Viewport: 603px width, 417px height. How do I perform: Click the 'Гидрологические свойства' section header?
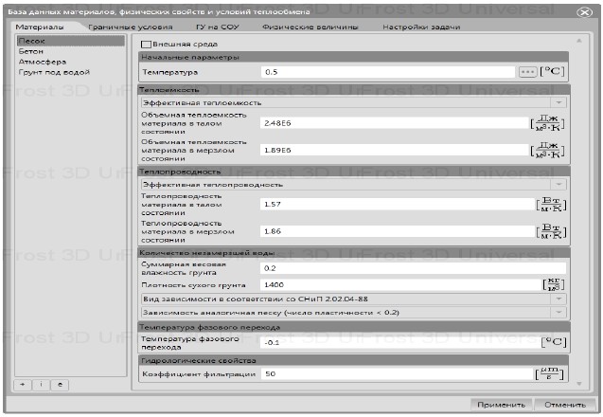353,360
